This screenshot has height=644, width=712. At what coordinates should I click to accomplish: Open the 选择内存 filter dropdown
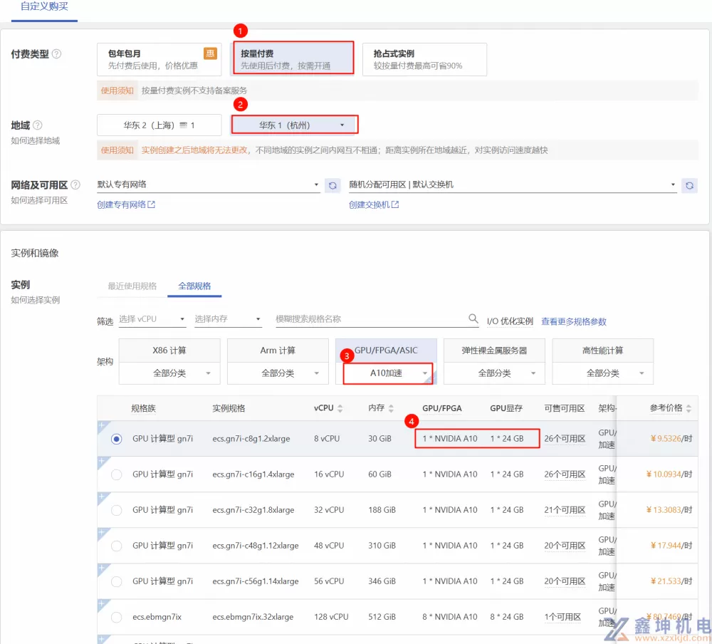(228, 319)
